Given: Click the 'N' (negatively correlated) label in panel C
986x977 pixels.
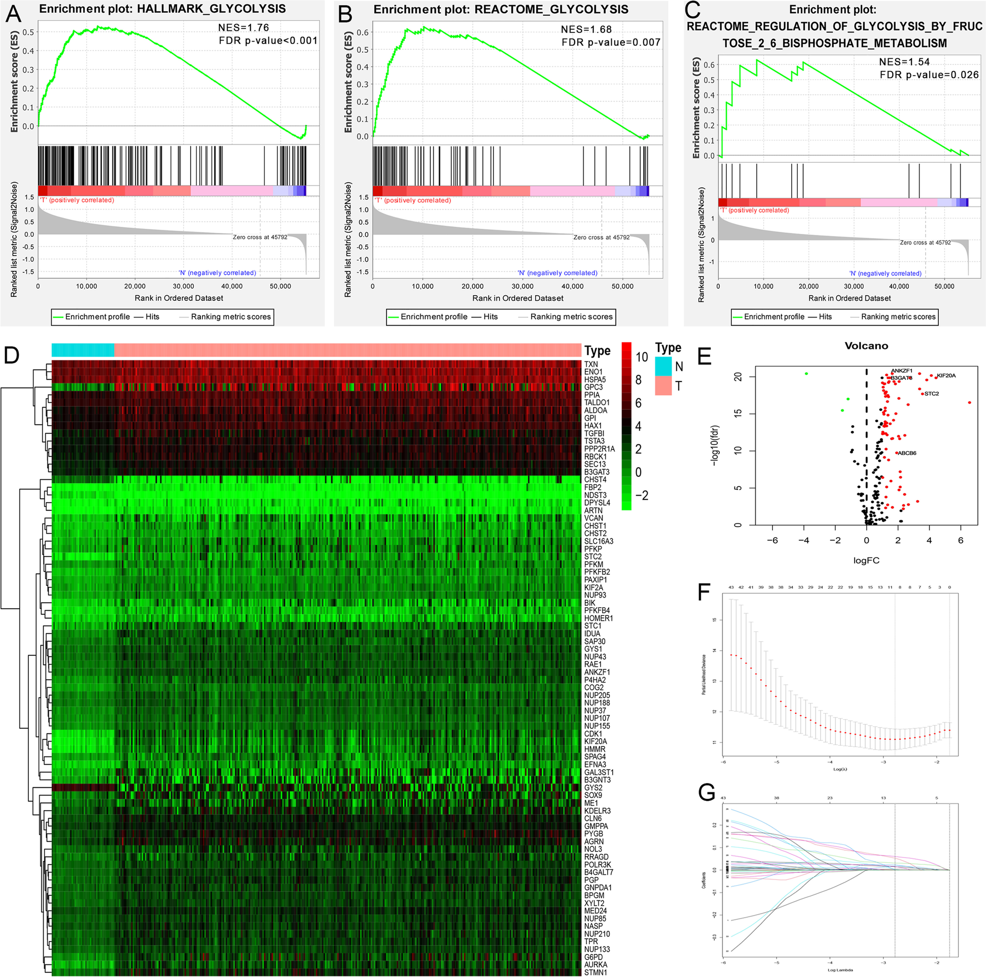Looking at the screenshot, I should tap(886, 273).
